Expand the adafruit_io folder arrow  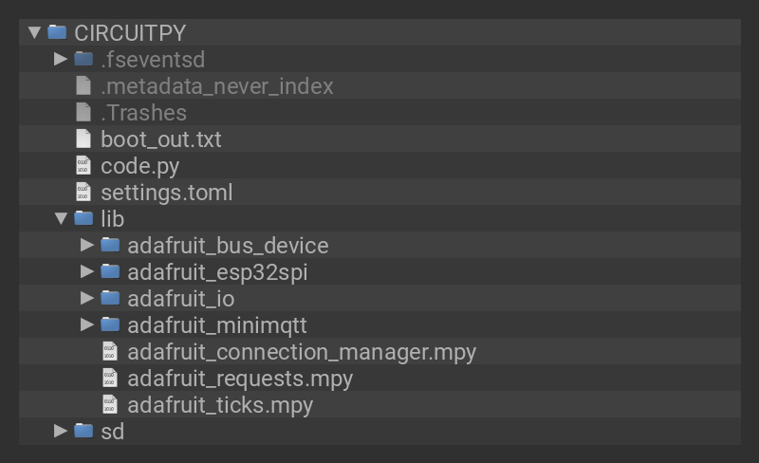pyautogui.click(x=87, y=298)
